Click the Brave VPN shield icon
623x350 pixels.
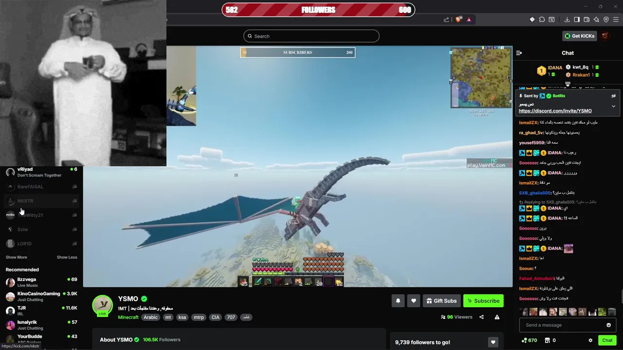pyautogui.click(x=606, y=19)
